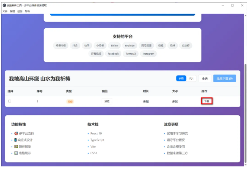
Task: Click the Instagram platform chip
Action: tap(148, 54)
